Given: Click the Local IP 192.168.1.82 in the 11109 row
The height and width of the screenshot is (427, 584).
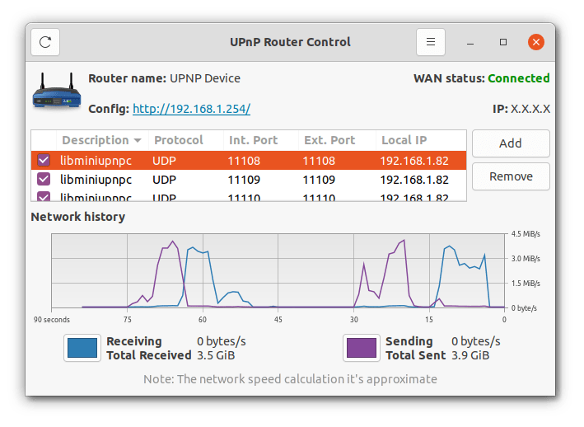Looking at the screenshot, I should 414,180.
